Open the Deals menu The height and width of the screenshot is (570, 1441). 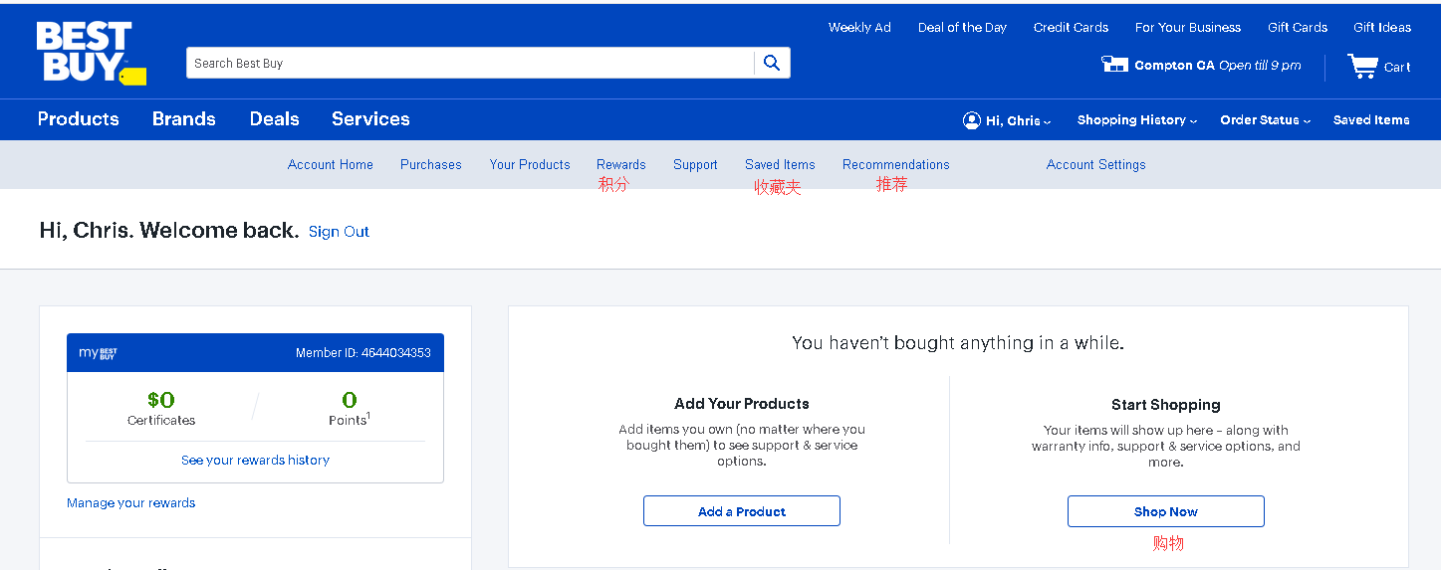point(274,119)
